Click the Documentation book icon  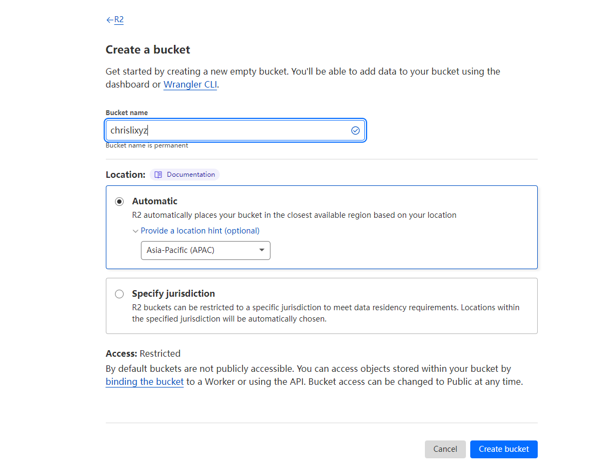click(158, 175)
